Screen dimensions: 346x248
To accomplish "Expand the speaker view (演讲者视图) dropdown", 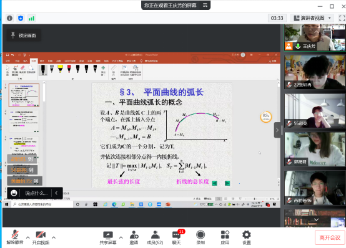I will (313, 18).
